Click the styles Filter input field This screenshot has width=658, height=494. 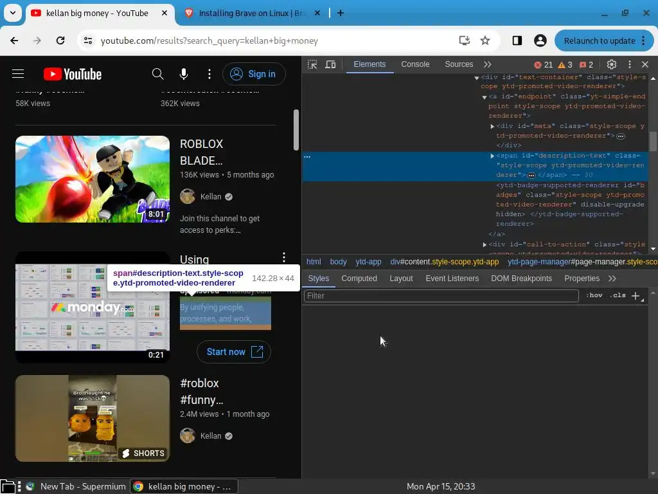[441, 296]
